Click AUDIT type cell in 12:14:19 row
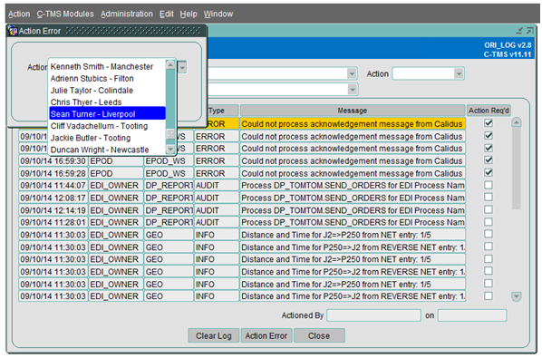This screenshot has width=542, height=358. (217, 210)
